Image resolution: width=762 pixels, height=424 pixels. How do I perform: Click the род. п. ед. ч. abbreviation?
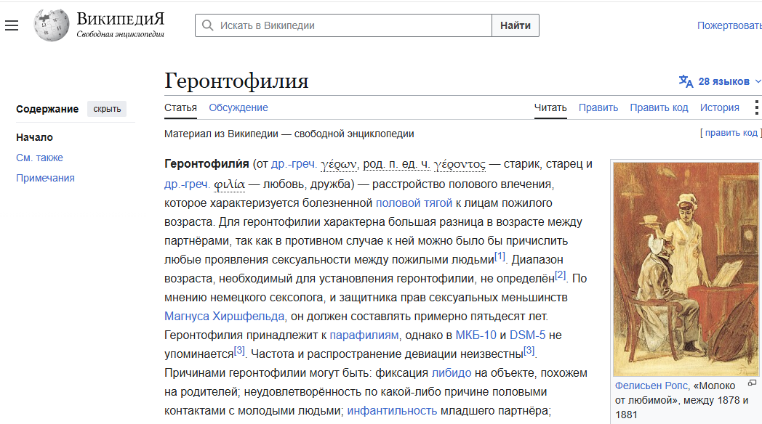click(x=396, y=164)
